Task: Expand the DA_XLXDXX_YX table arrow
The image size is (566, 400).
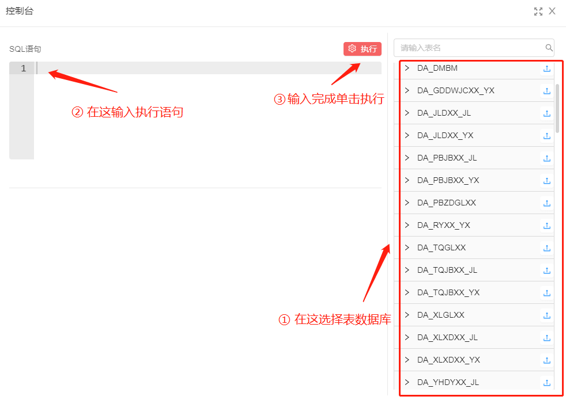Action: 407,360
